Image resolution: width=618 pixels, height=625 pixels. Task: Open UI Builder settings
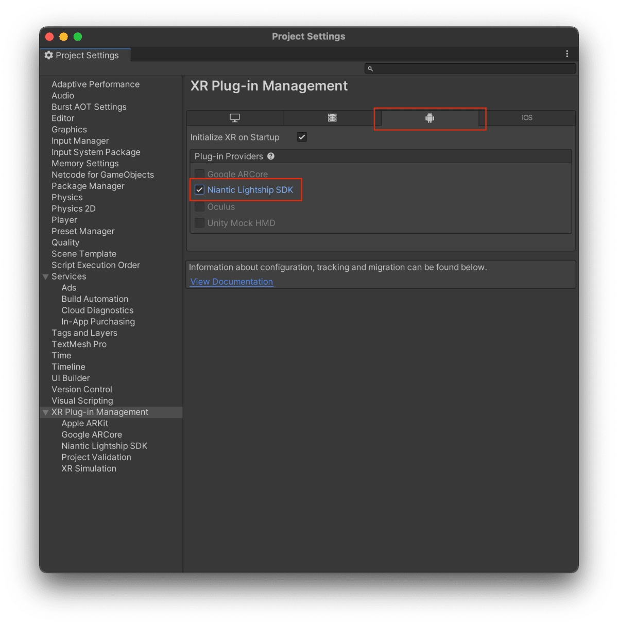(71, 379)
